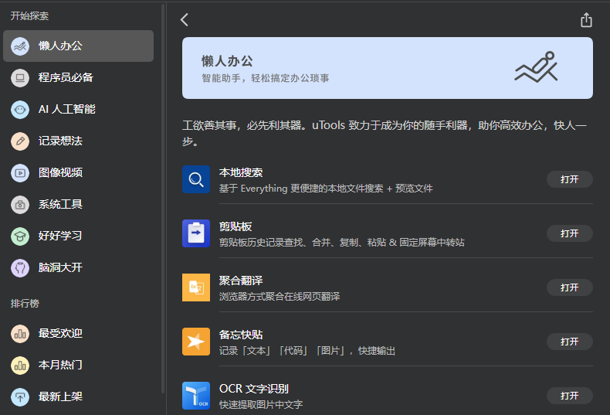Click the 备忘快贴 plugin title
The width and height of the screenshot is (610, 415).
pos(241,335)
